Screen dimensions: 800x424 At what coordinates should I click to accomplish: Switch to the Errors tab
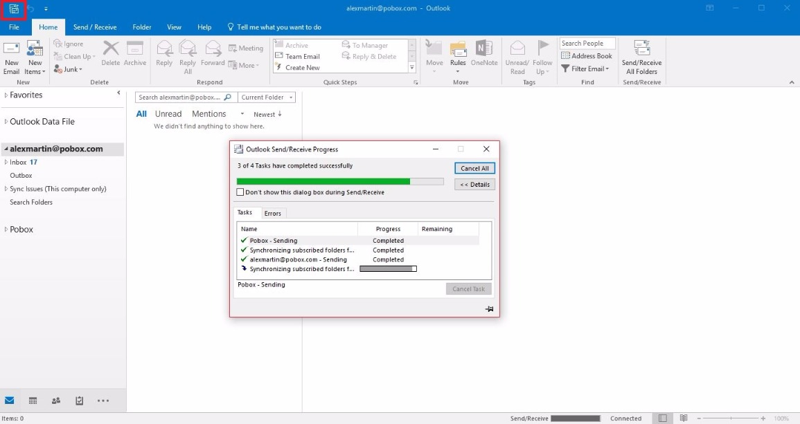click(x=272, y=214)
